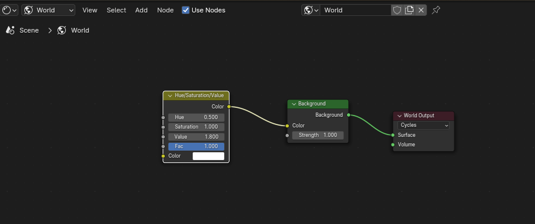Click the Volume input socket
The height and width of the screenshot is (224, 535).
393,145
